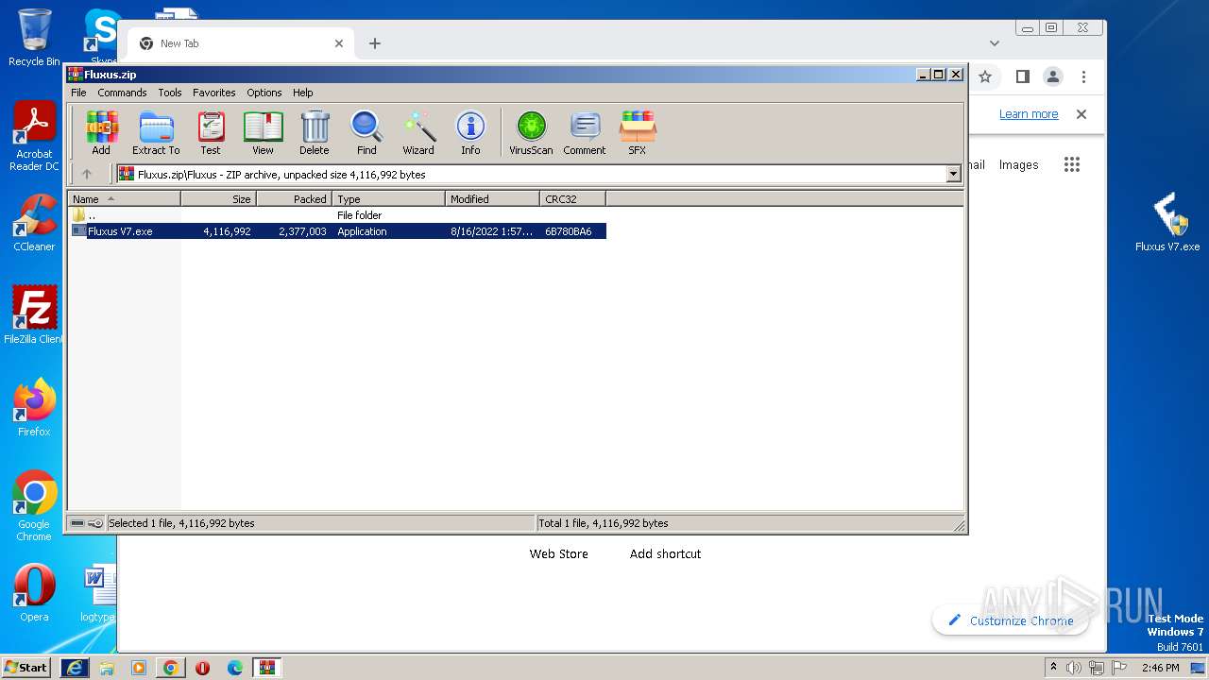Toggle Chrome side panel icon
The width and height of the screenshot is (1209, 680).
click(x=1022, y=76)
